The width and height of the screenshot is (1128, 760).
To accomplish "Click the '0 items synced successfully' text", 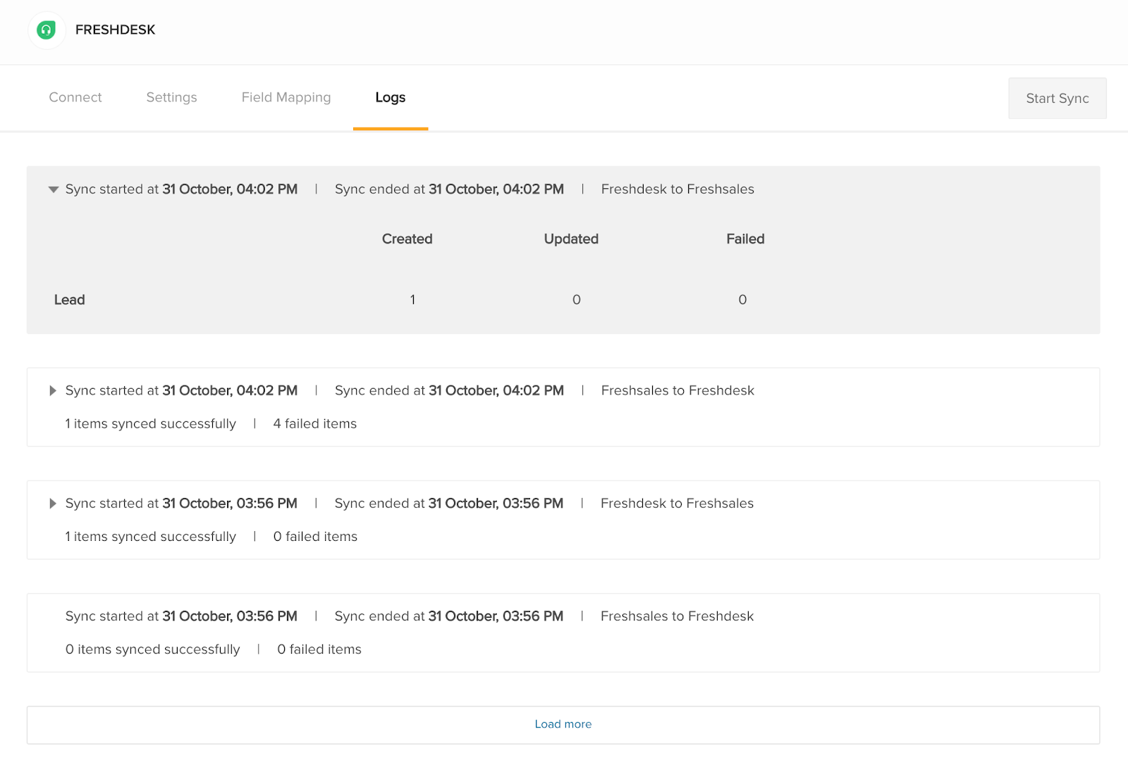I will coord(153,649).
